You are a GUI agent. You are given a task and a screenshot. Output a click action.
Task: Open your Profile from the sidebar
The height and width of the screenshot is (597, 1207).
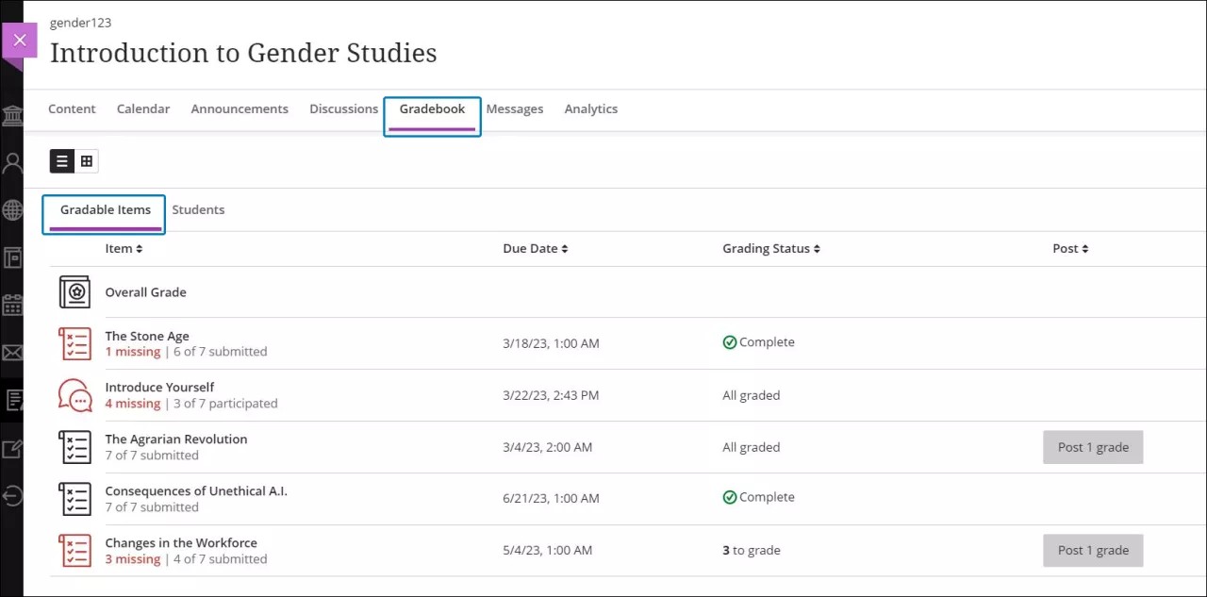pos(12,162)
